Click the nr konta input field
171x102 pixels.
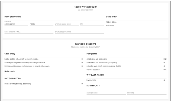pos(147,93)
